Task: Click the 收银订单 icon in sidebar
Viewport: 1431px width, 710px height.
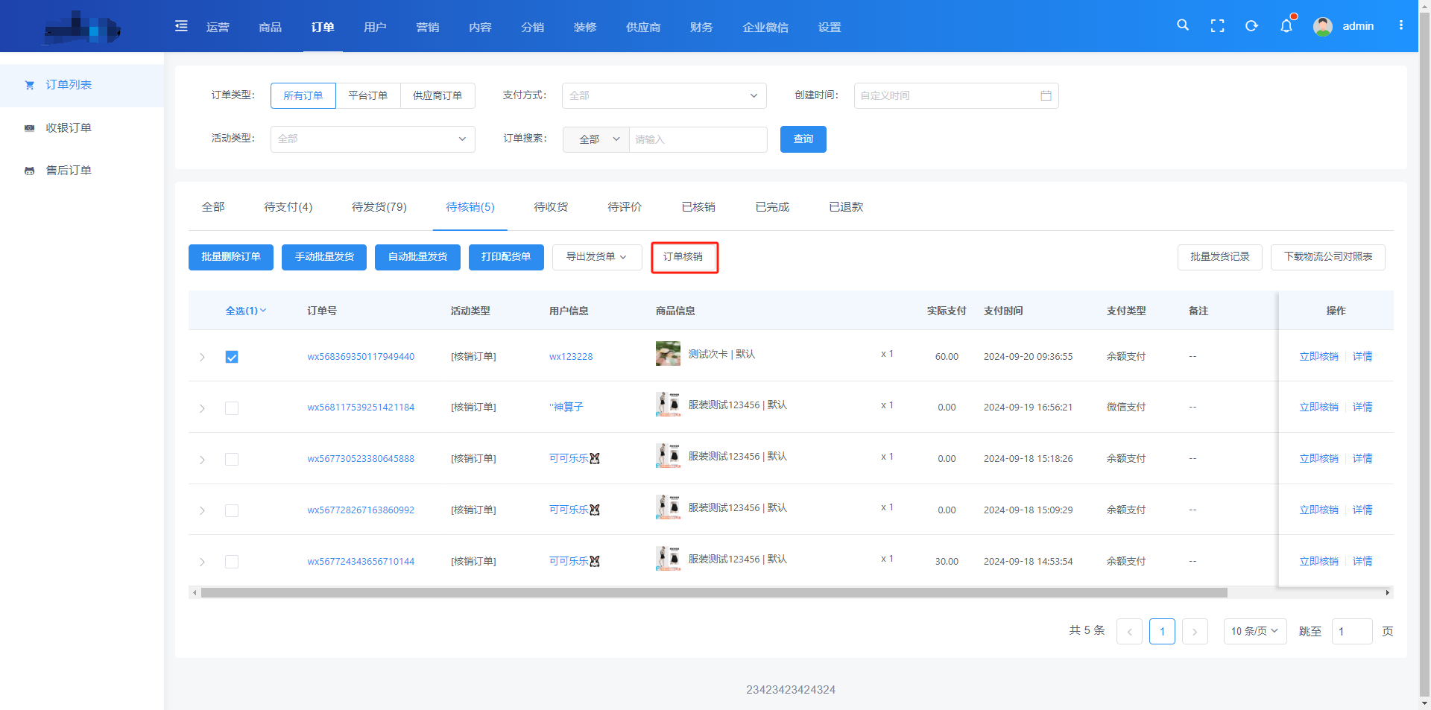Action: pos(30,128)
